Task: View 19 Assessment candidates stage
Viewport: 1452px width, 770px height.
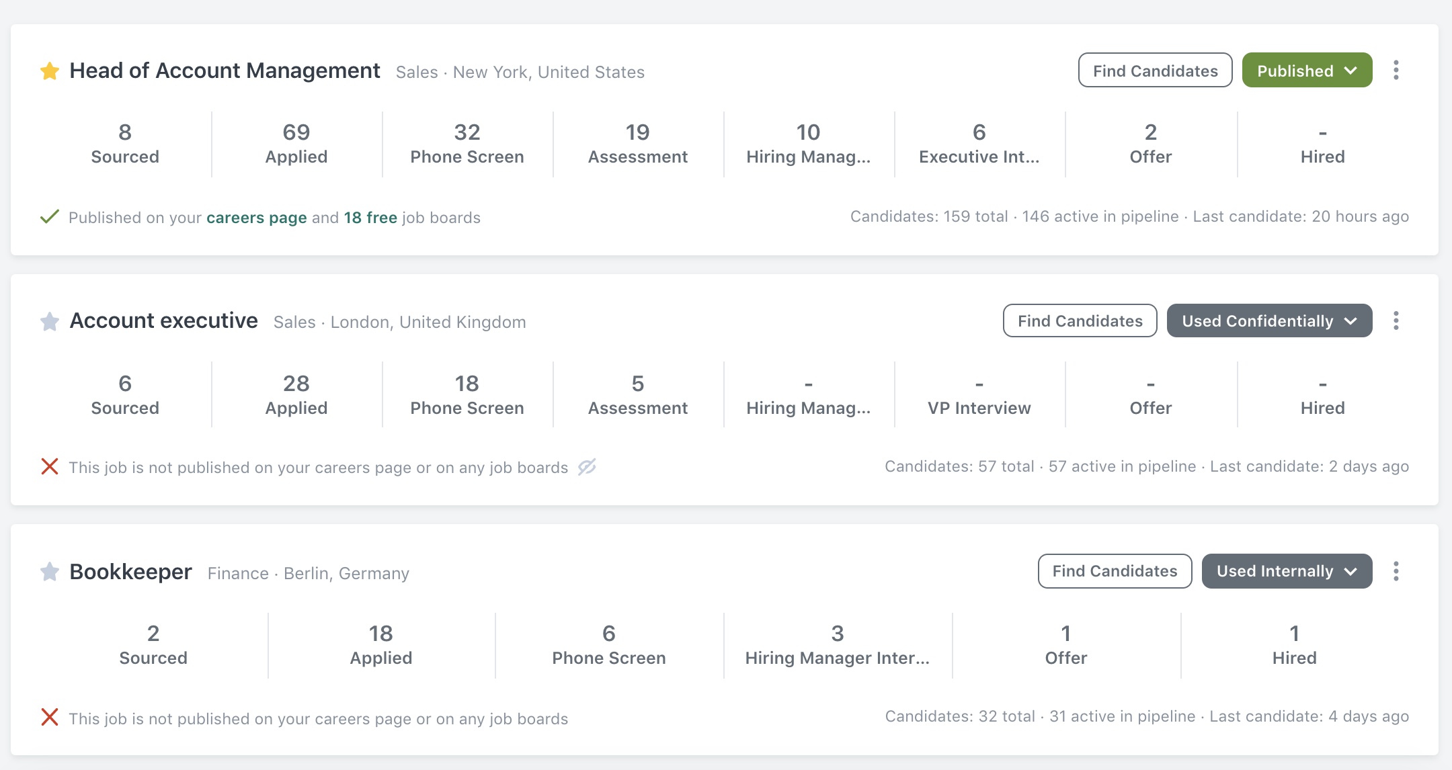Action: click(x=638, y=144)
